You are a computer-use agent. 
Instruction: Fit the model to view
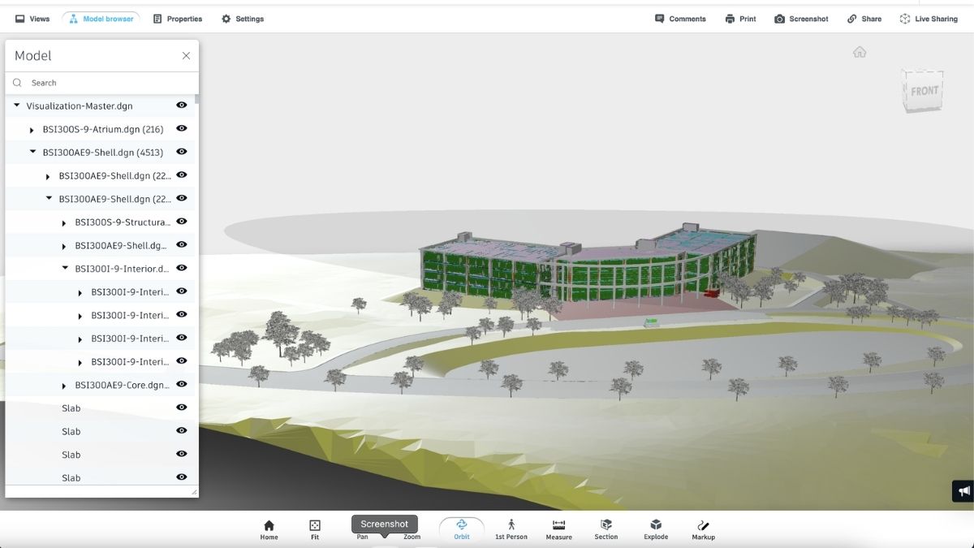click(x=315, y=530)
